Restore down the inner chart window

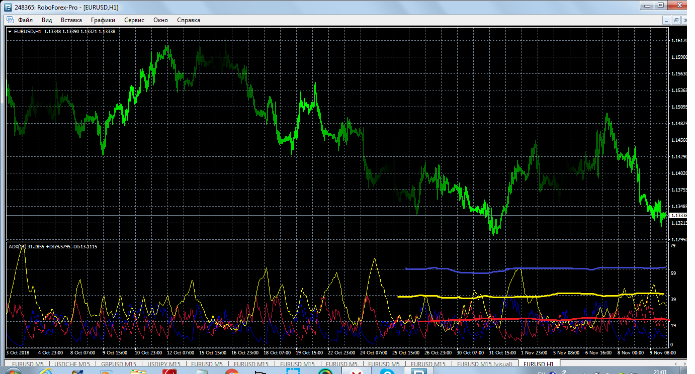coord(676,20)
